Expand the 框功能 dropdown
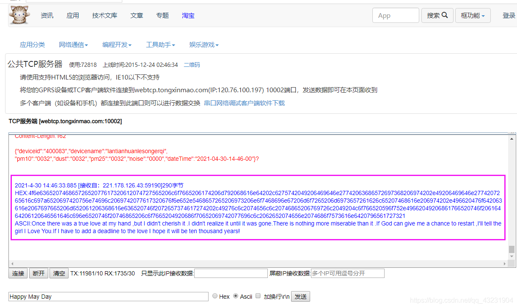Screen dimensions: 517x308 (x=473, y=15)
